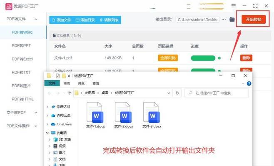Click the Explorer help question mark icon
The height and width of the screenshot is (166, 274).
[x=249, y=83]
